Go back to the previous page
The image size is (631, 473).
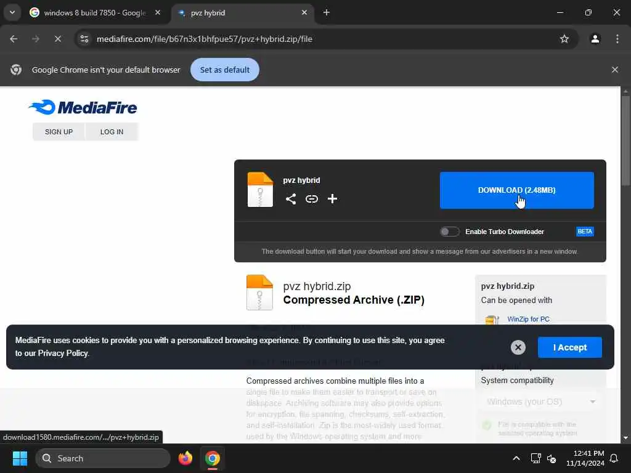pos(14,39)
